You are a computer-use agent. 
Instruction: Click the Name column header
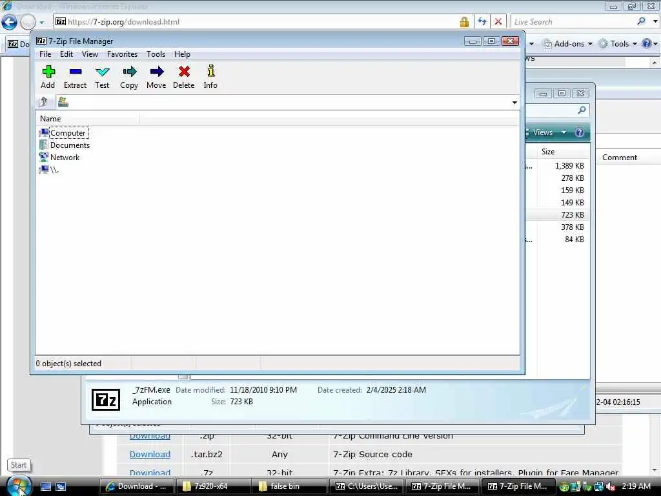[x=88, y=119]
